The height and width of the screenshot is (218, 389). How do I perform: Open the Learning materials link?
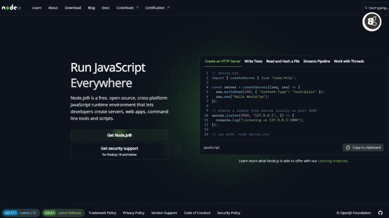(x=332, y=160)
